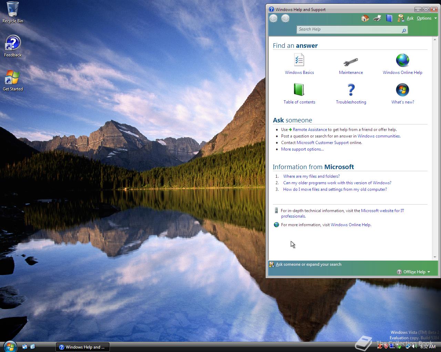
Task: Open 'How do I move files and settings' link
Action: coord(335,189)
